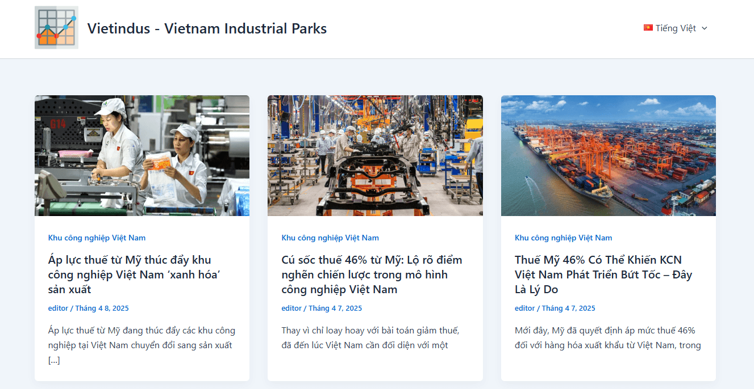Viewport: 754px width, 389px height.
Task: Click editor author on first article
Action: pyautogui.click(x=59, y=308)
